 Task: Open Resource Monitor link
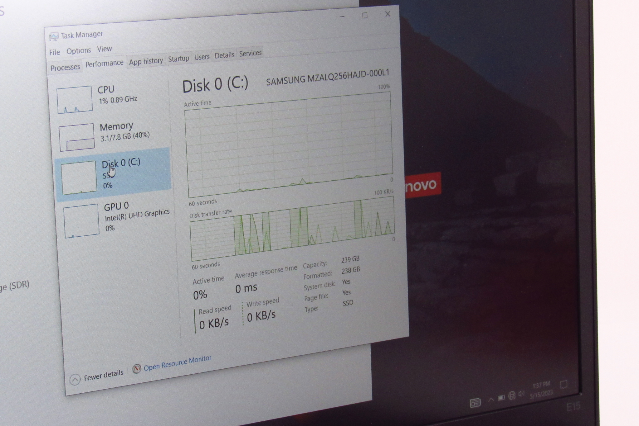click(177, 363)
